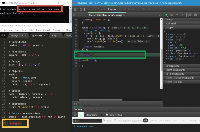The height and width of the screenshot is (132, 200).
Task: Close app.coffee tab in Sublime Text
Action: (x=44, y=35)
